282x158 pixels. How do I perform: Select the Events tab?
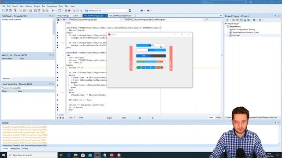coord(5,149)
